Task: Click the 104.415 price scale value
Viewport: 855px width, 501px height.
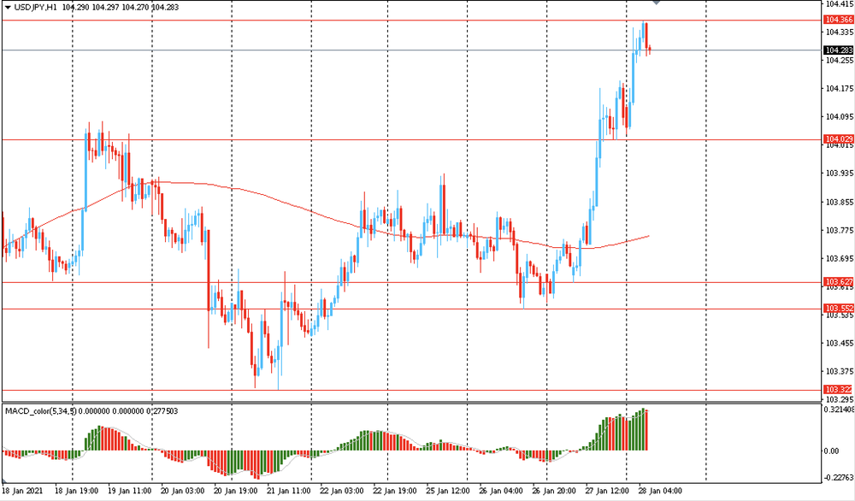Action: pos(840,3)
